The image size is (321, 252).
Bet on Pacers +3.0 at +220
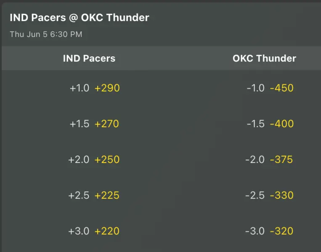(x=94, y=231)
